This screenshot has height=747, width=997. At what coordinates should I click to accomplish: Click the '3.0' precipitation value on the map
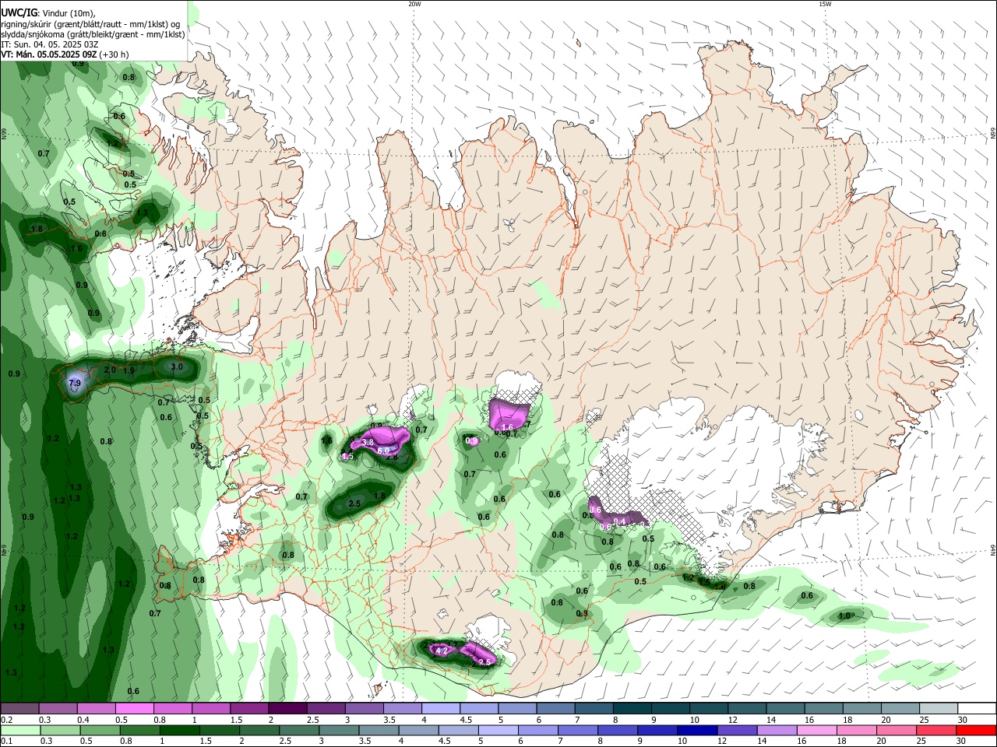tap(176, 366)
